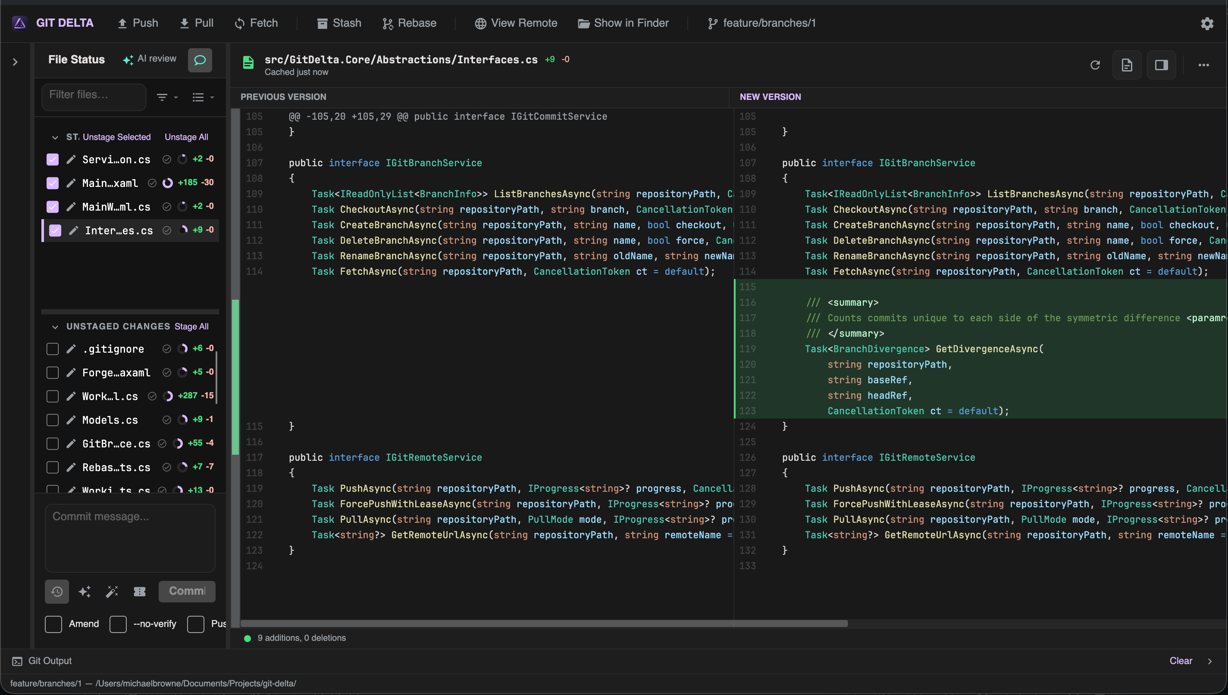Click Unstage Selected

coord(116,137)
